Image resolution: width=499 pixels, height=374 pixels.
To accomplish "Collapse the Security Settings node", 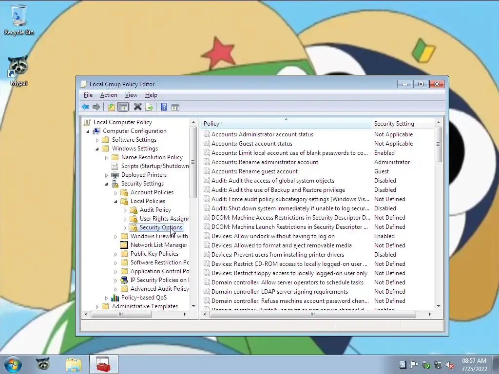I will click(x=107, y=184).
